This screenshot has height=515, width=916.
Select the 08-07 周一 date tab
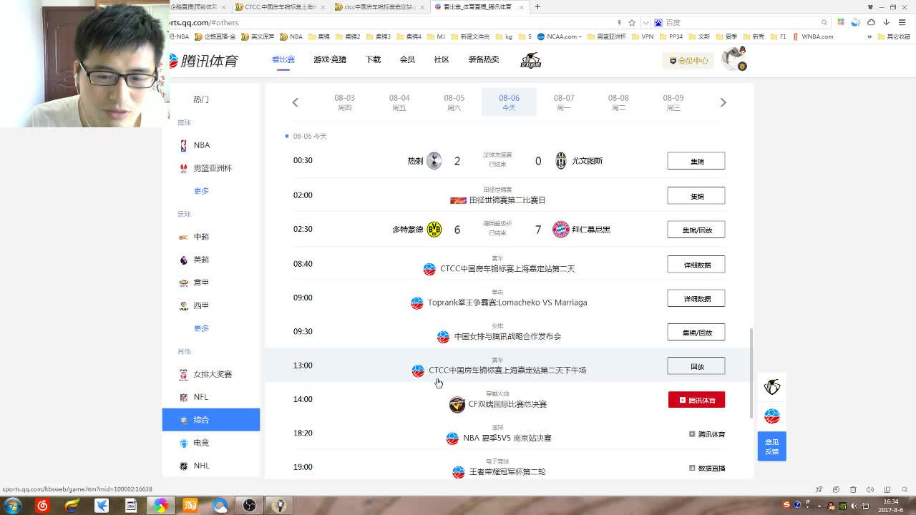click(x=564, y=102)
